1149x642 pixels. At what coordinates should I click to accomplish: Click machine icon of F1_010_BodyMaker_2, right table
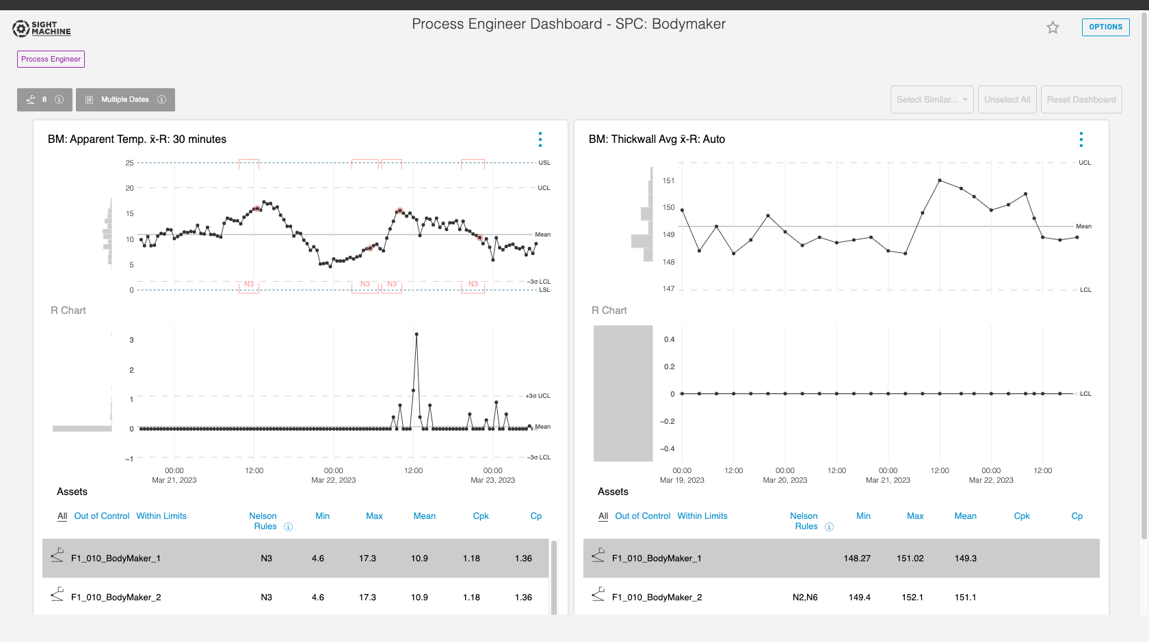pyautogui.click(x=598, y=594)
